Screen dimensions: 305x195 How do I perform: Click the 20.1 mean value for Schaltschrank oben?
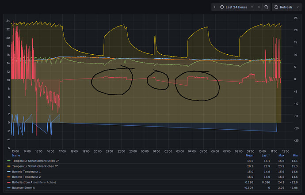point(250,166)
